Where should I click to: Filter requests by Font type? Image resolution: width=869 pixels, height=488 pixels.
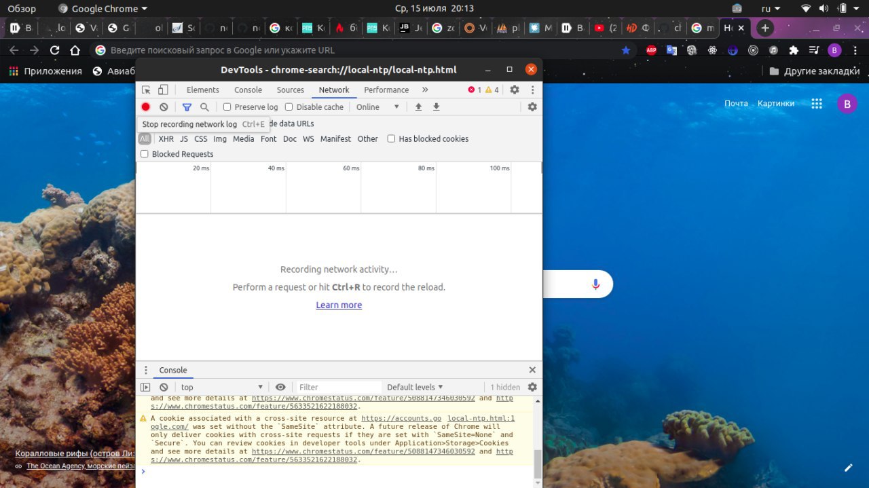[x=269, y=139]
